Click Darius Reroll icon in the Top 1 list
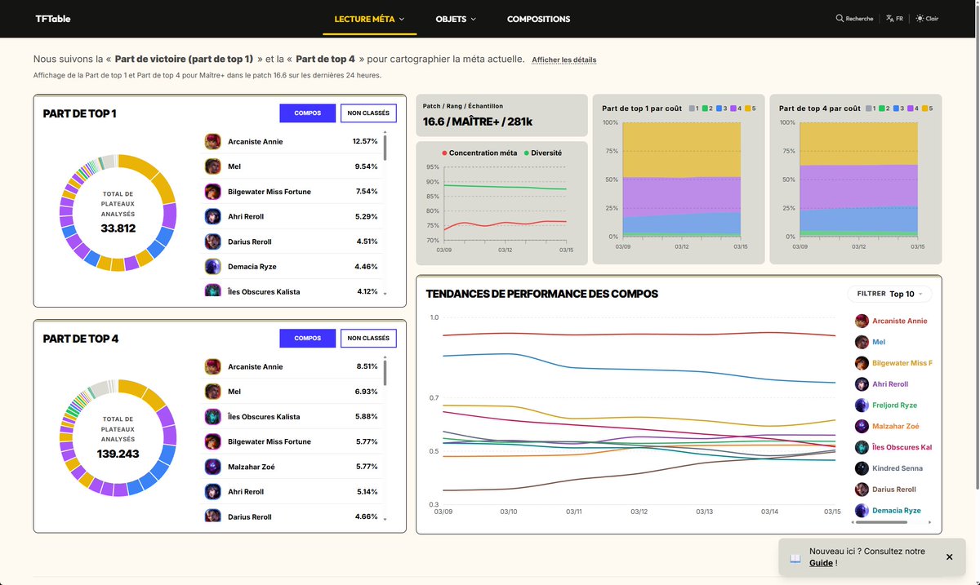The image size is (980, 585). click(213, 242)
